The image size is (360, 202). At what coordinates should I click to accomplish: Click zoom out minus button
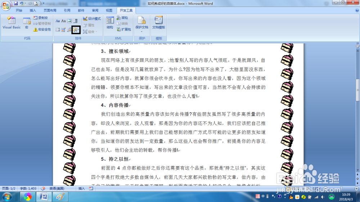coord(325,188)
